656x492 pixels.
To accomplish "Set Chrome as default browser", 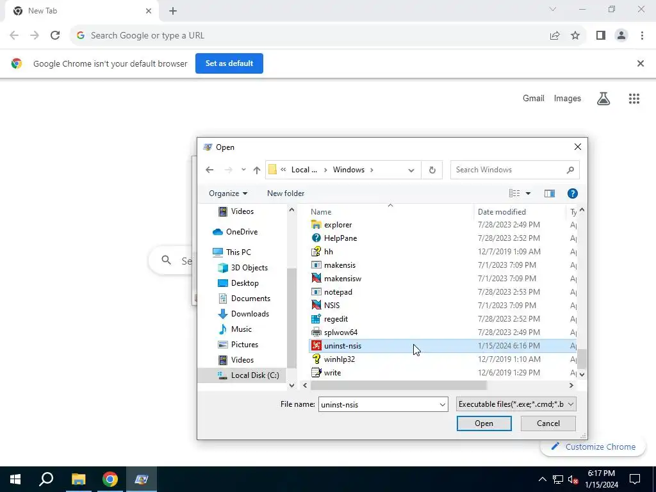I will (229, 63).
